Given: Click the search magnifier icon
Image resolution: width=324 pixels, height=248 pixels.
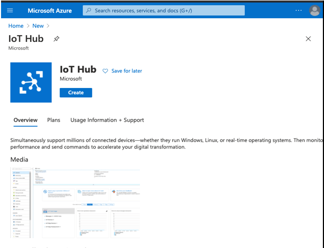Looking at the screenshot, I should pos(89,10).
